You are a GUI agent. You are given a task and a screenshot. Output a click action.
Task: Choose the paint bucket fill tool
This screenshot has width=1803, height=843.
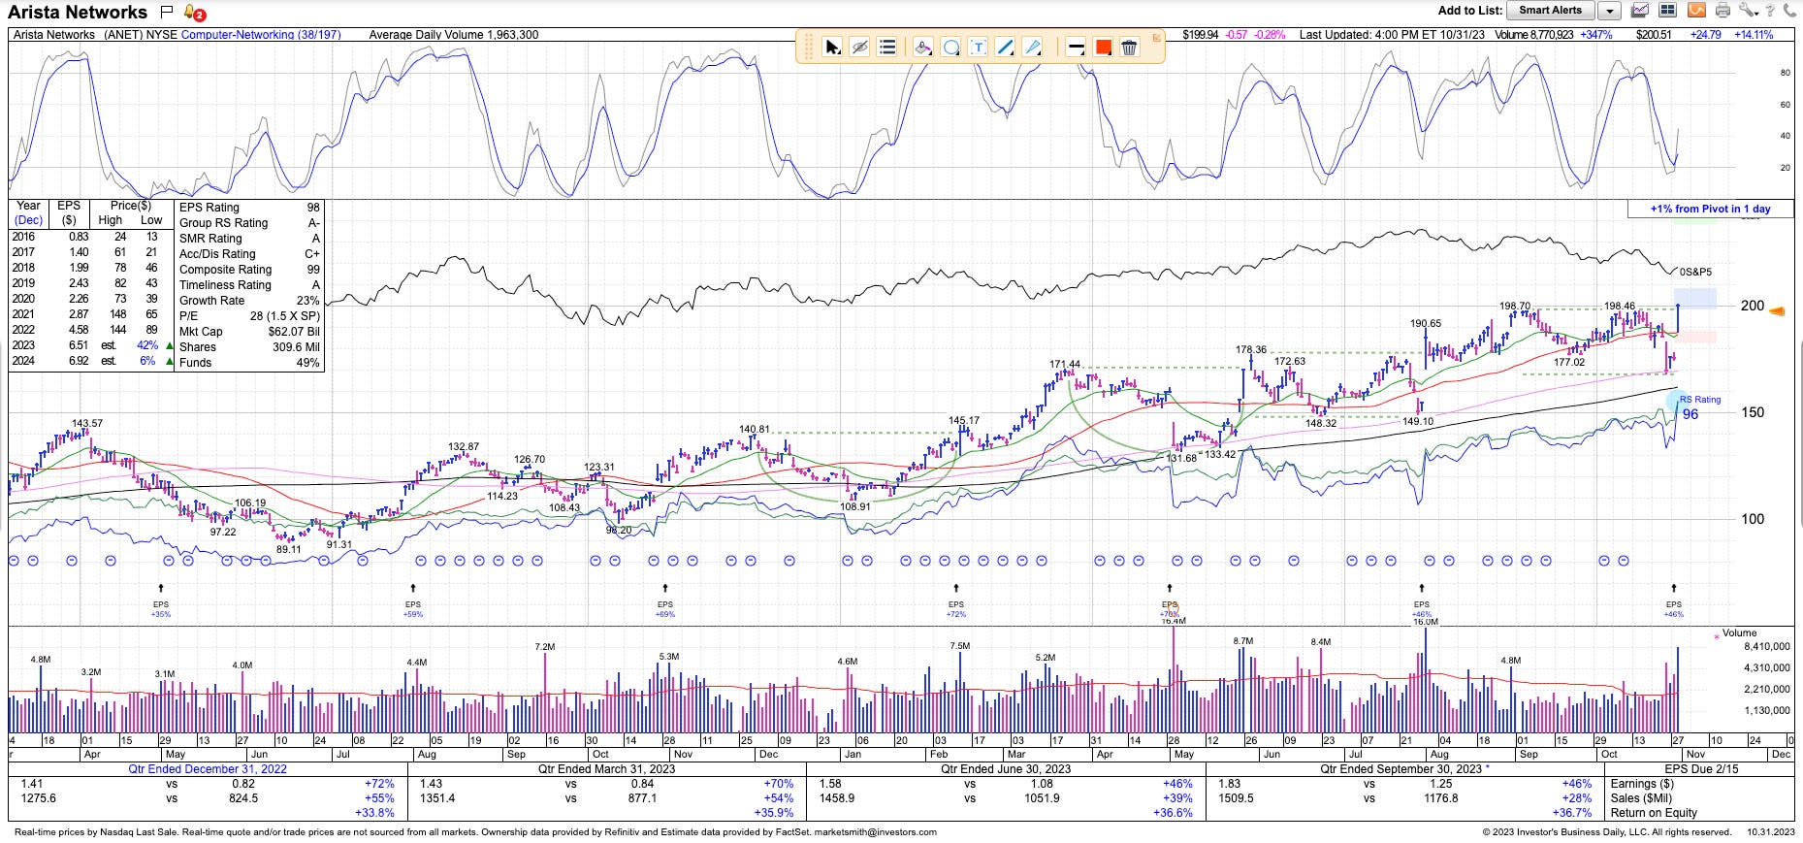(x=923, y=47)
